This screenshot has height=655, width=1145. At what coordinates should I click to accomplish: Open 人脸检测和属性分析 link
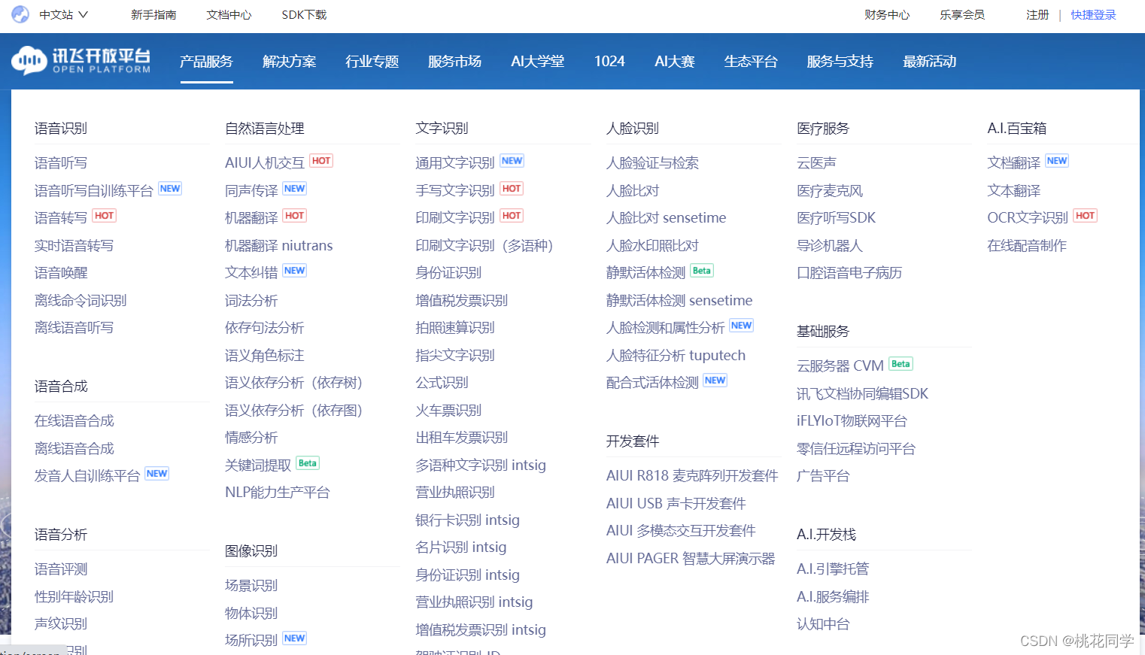(666, 328)
